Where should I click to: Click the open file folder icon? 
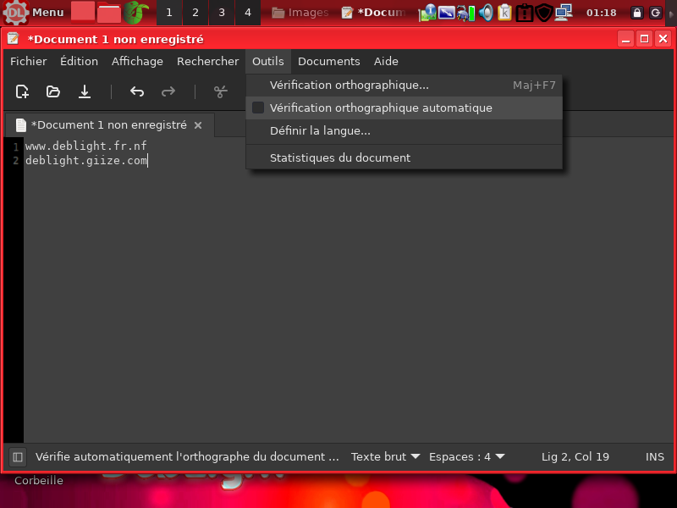pyautogui.click(x=53, y=91)
